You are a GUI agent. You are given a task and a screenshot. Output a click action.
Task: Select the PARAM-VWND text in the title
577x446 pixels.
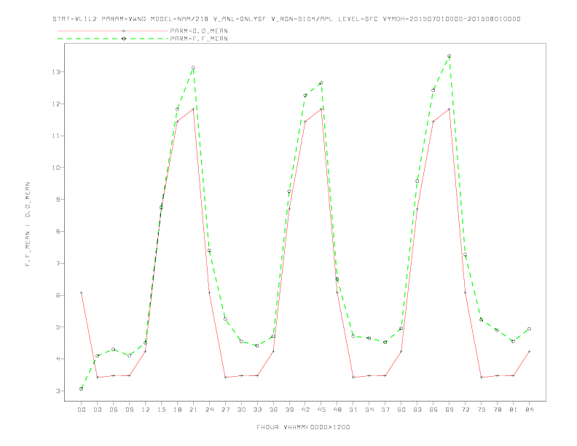pyautogui.click(x=124, y=19)
